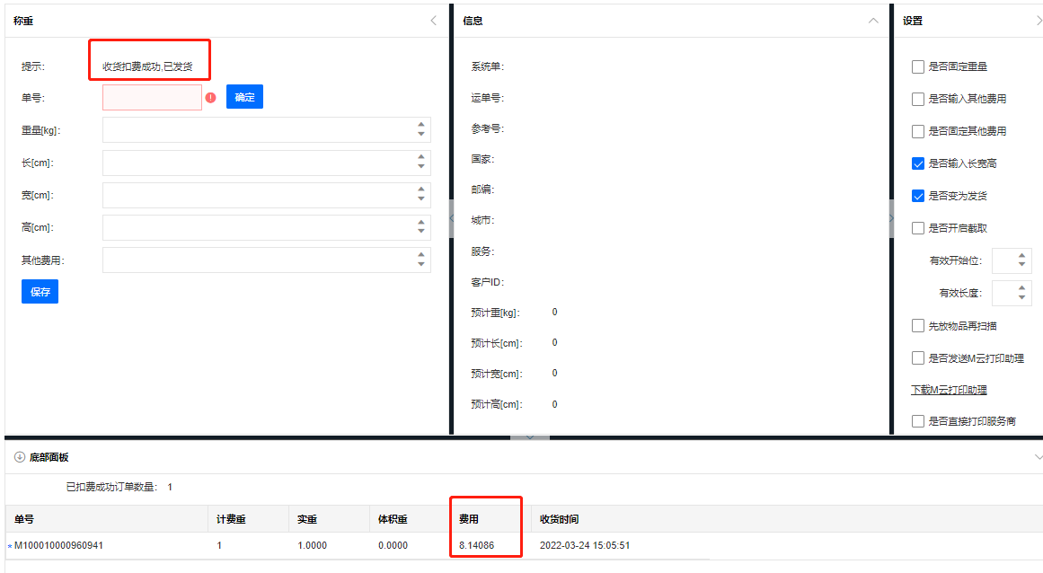
Task: Click the hint text 收货扣费成功,已发货
Action: [147, 66]
